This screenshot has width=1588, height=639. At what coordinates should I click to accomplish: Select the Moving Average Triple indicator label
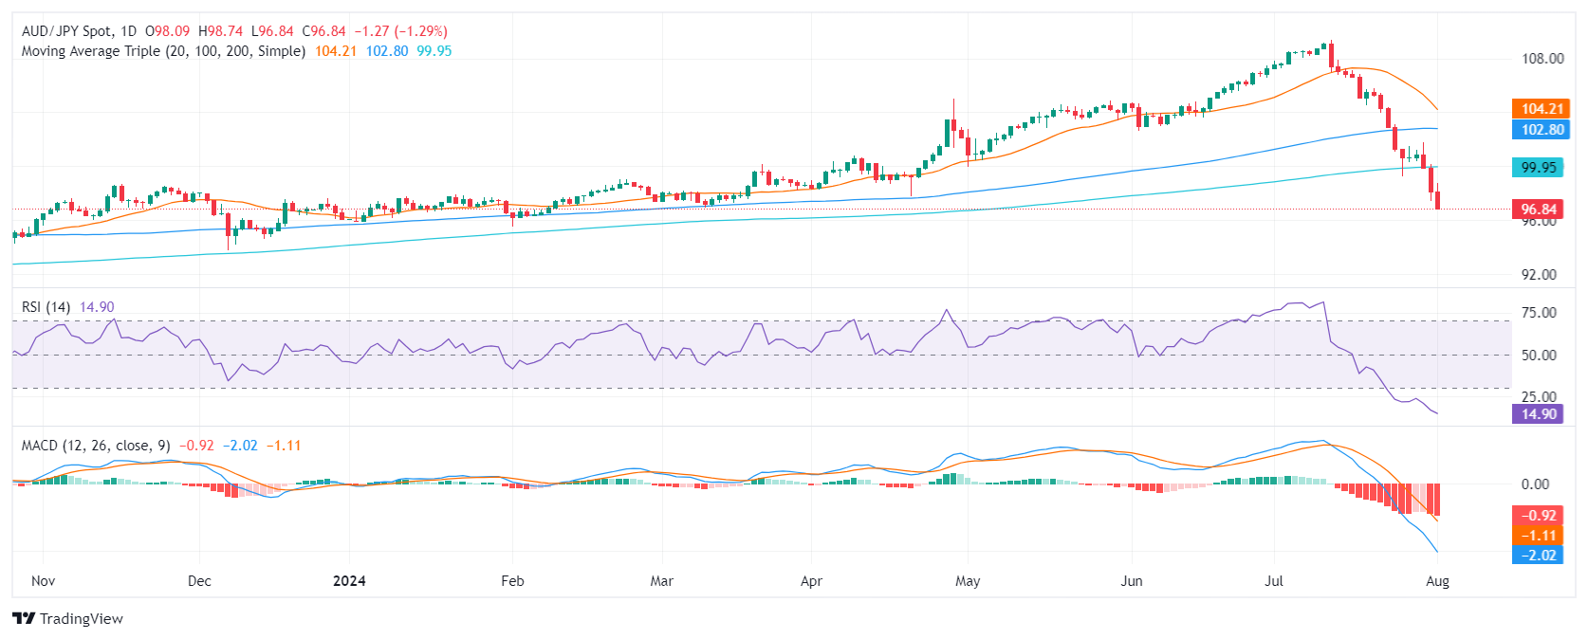(163, 51)
